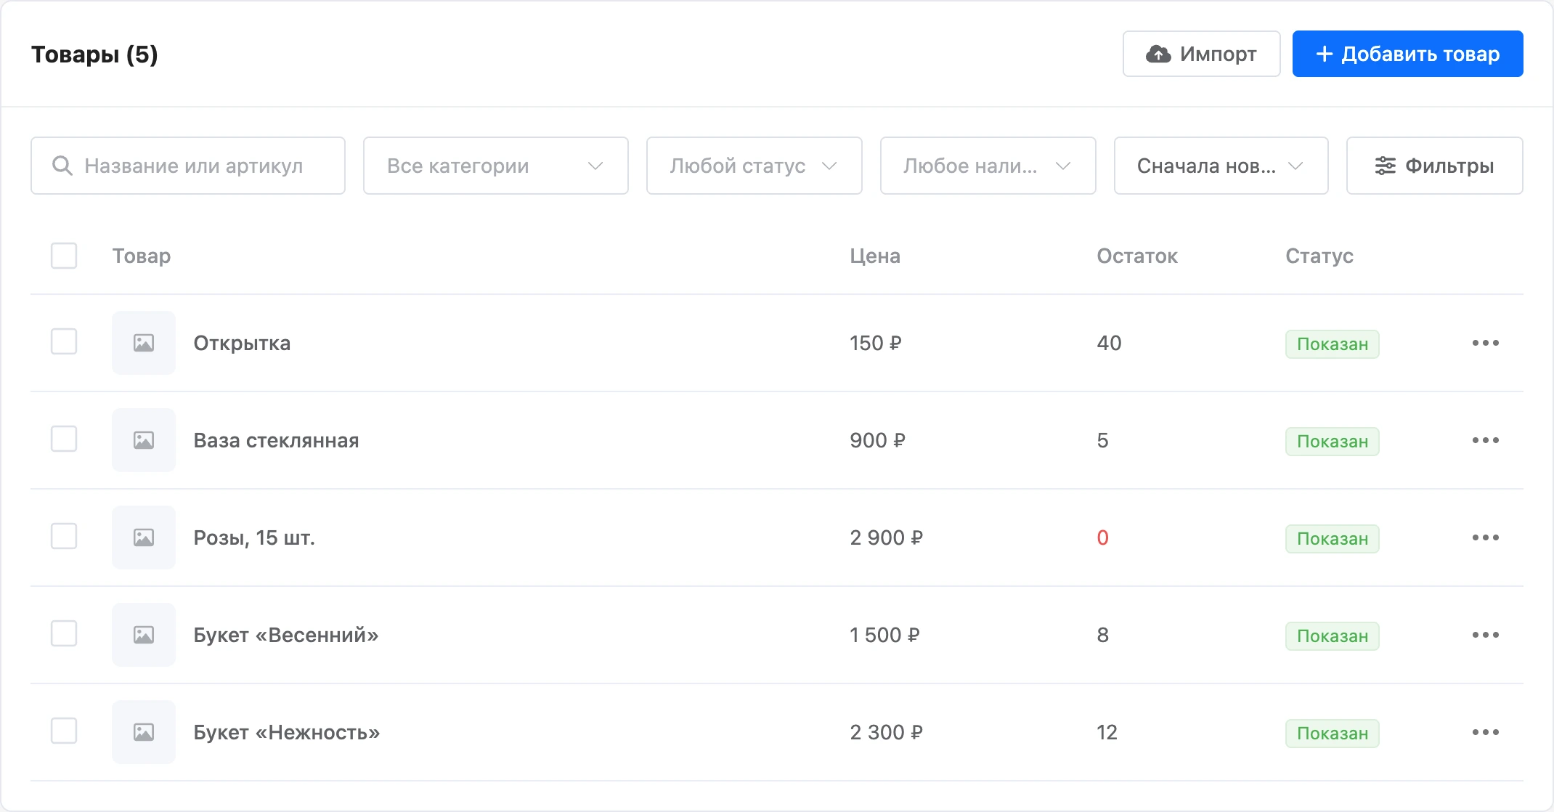This screenshot has height=812, width=1554.
Task: Open product Букет «Нежность» by name
Action: tap(287, 732)
